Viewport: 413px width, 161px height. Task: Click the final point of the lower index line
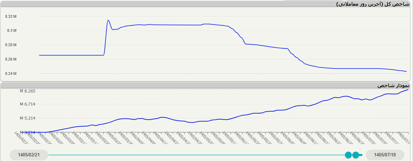tap(408, 90)
